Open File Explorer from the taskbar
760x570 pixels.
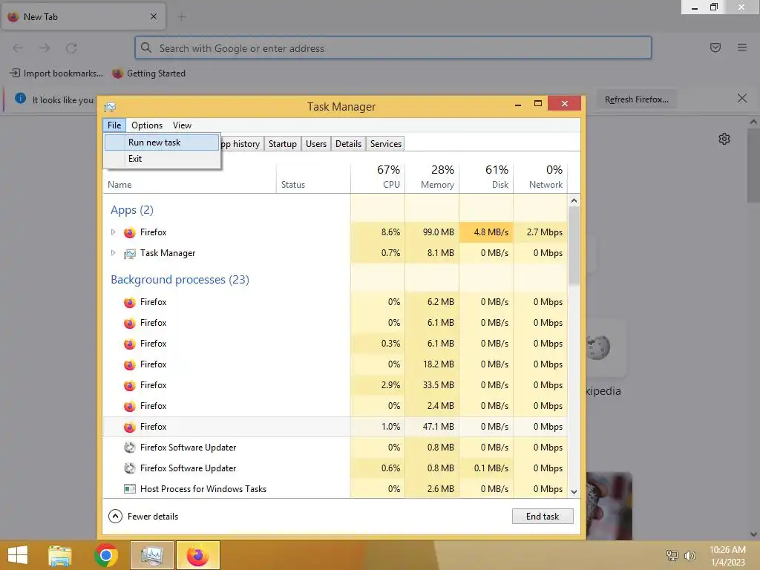[x=60, y=555]
